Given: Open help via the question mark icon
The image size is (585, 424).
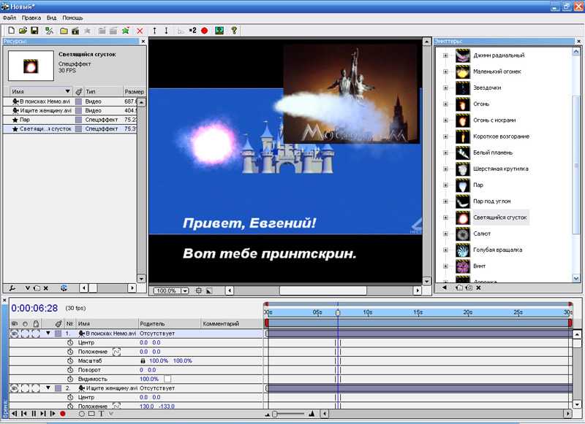Looking at the screenshot, I should click(x=234, y=31).
